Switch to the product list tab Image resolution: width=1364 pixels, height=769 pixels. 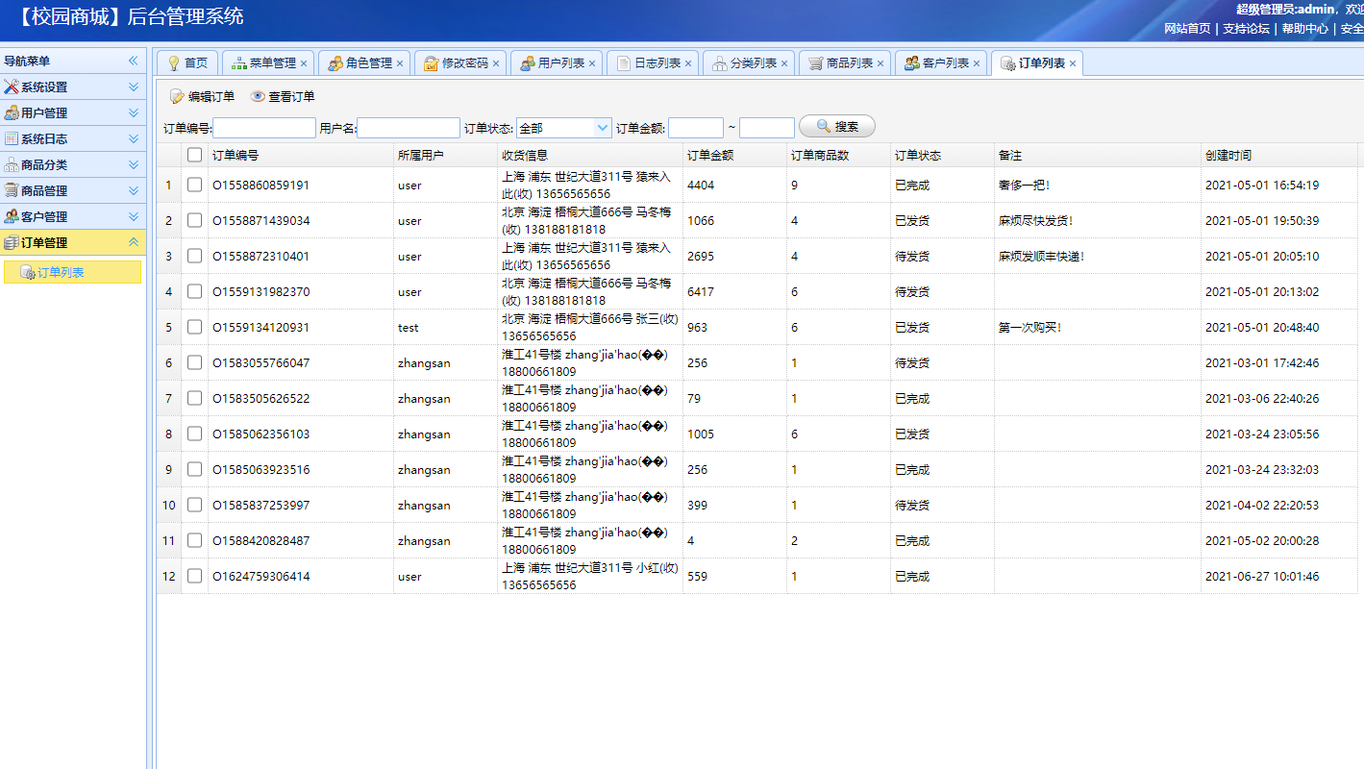click(x=843, y=63)
